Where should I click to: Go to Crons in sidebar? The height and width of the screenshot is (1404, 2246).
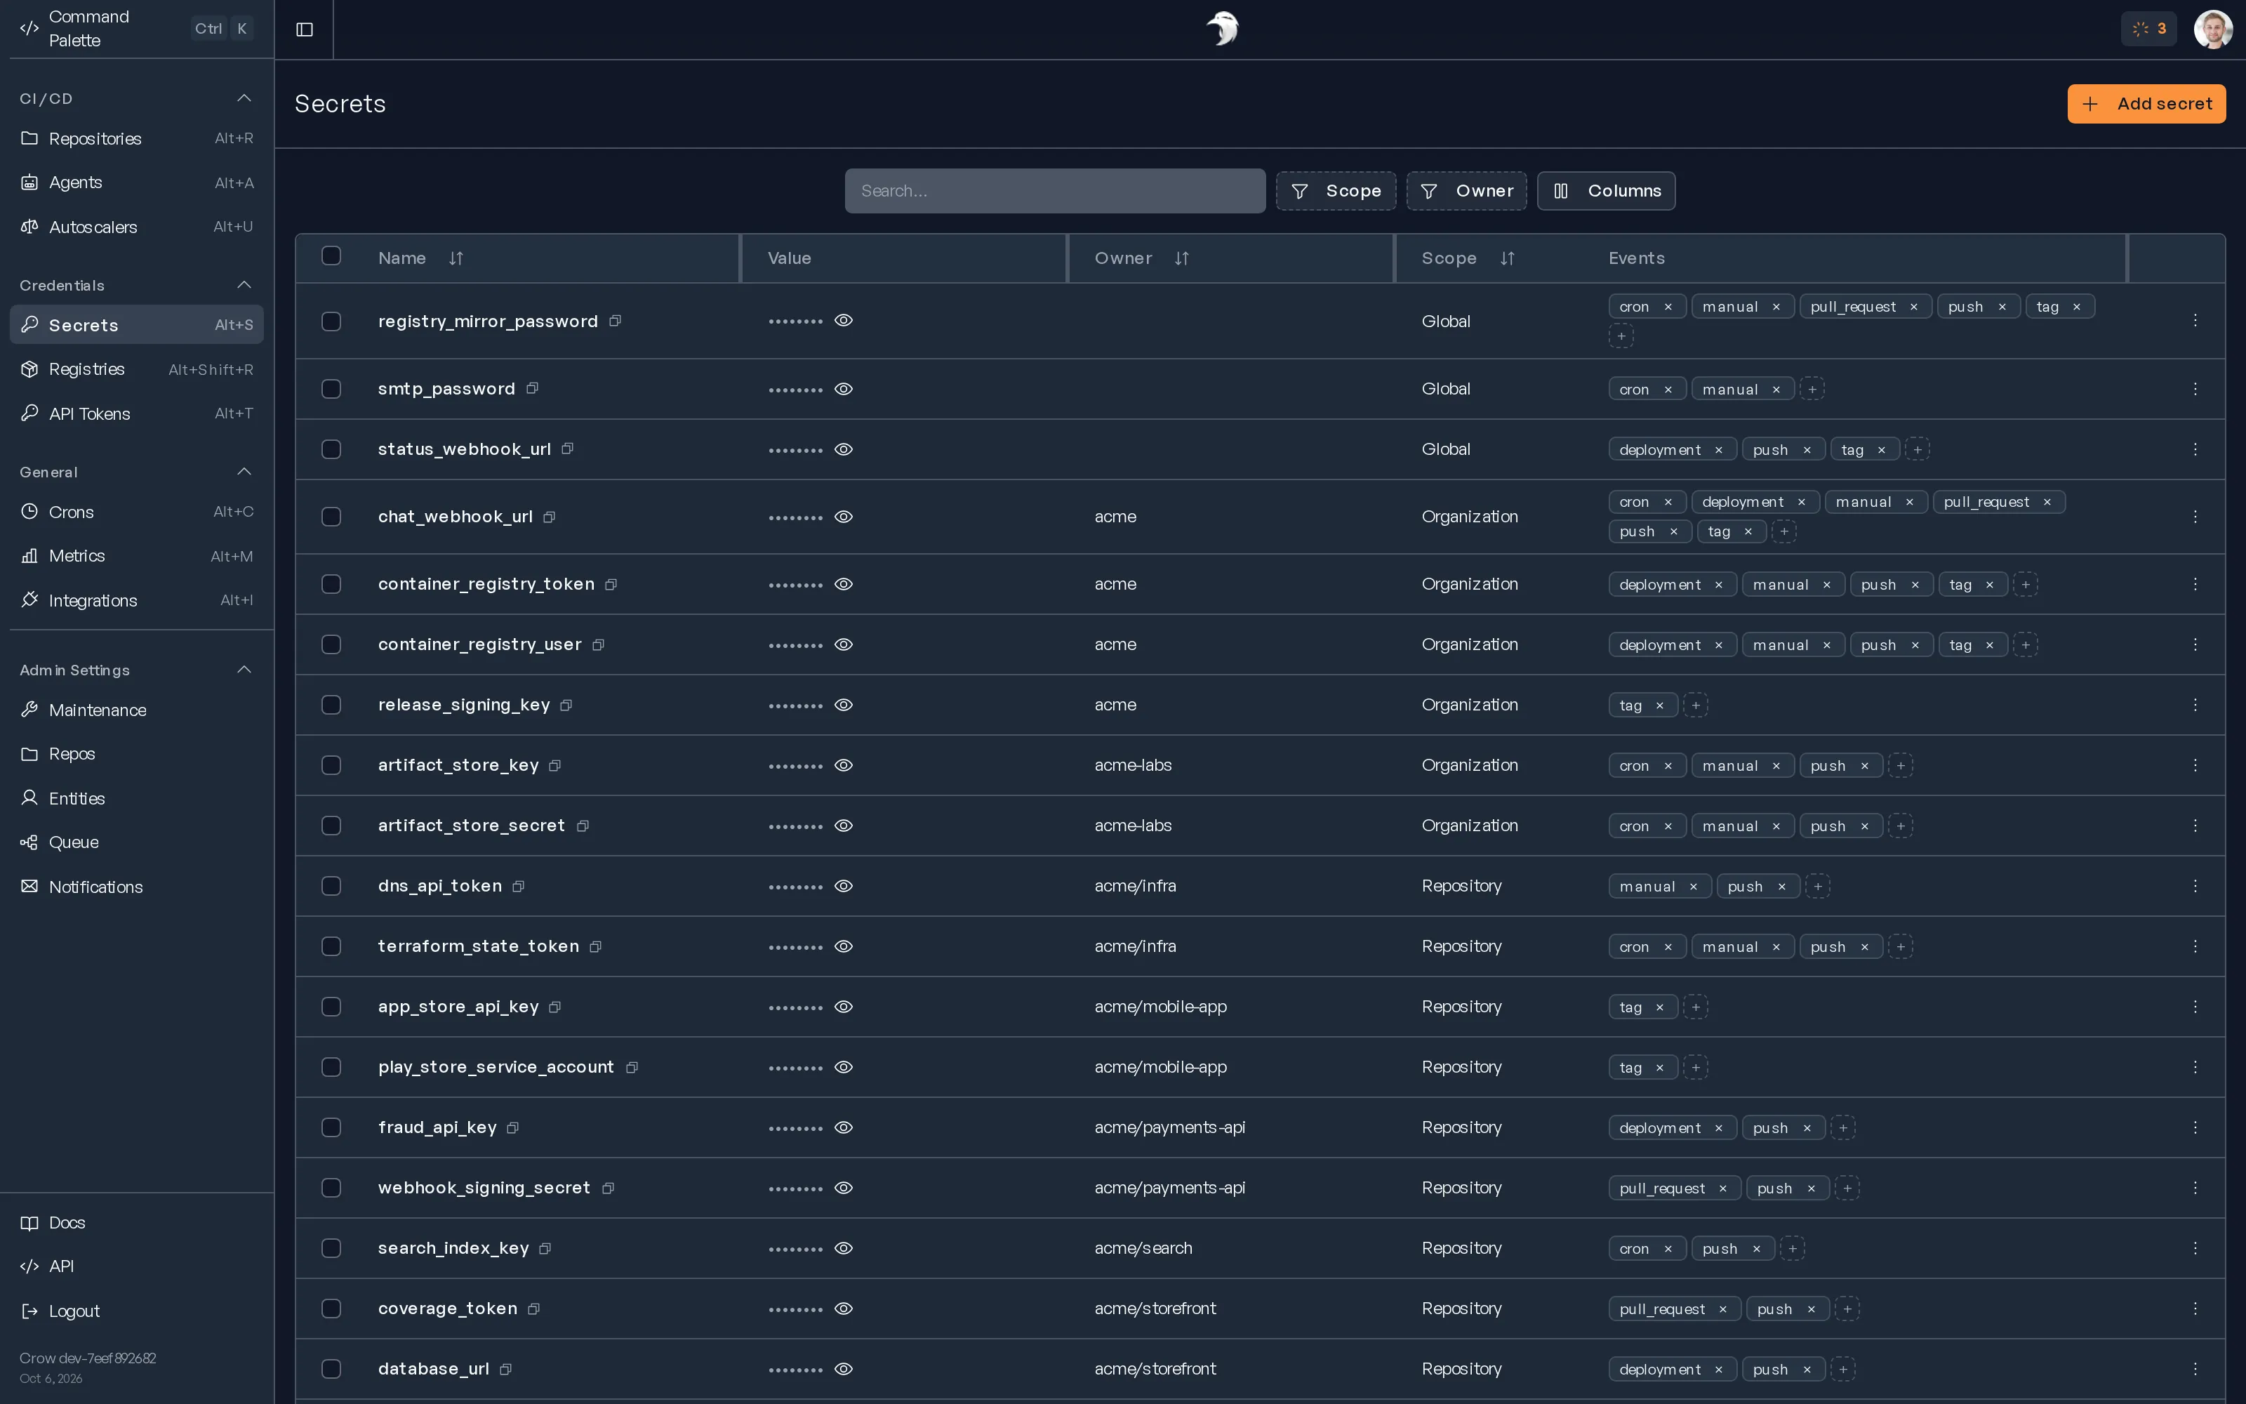coord(136,512)
